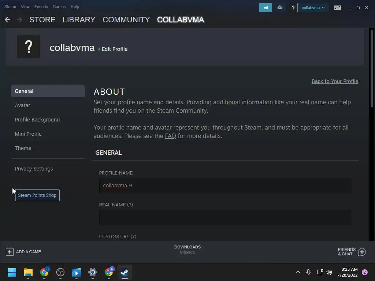Open the announcements megaphone icon

pos(265,8)
